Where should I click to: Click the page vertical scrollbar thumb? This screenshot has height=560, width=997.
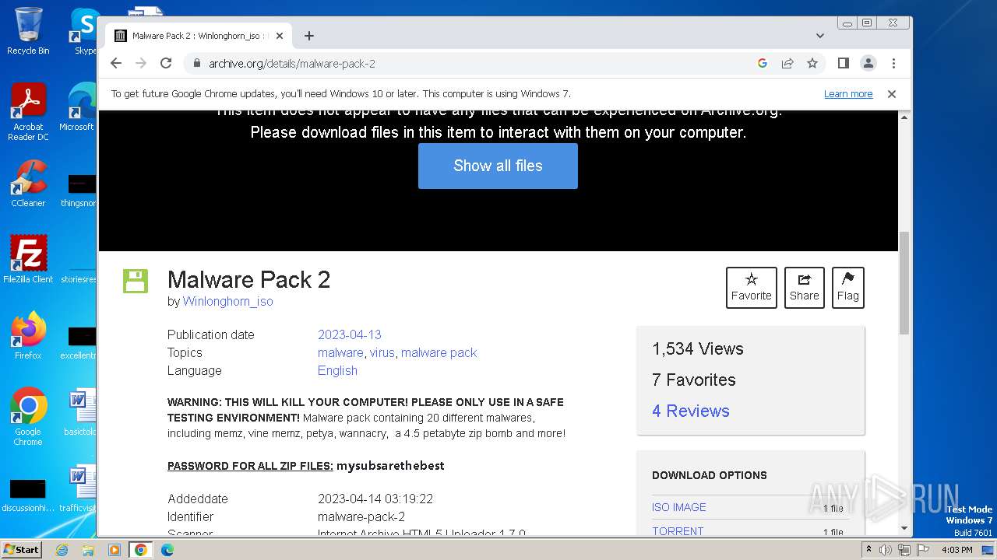(x=904, y=283)
